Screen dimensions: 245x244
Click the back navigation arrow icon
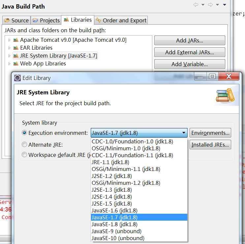point(196,5)
